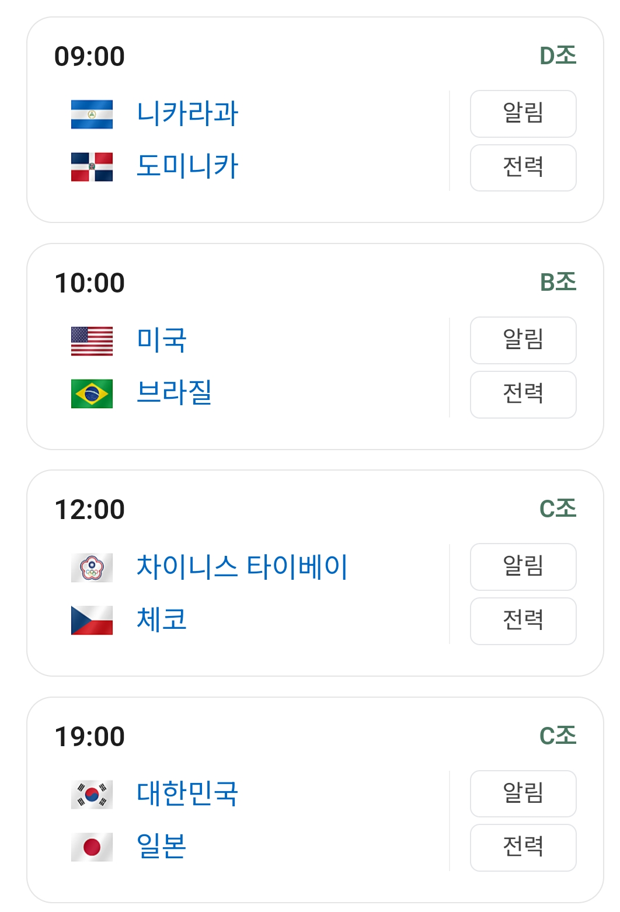Click the Chinese Taipei flag icon
This screenshot has height=912, width=620.
(x=92, y=568)
